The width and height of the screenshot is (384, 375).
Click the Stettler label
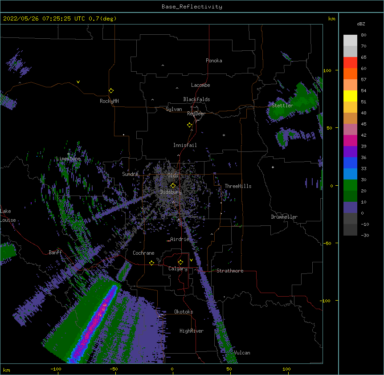[x=282, y=106]
